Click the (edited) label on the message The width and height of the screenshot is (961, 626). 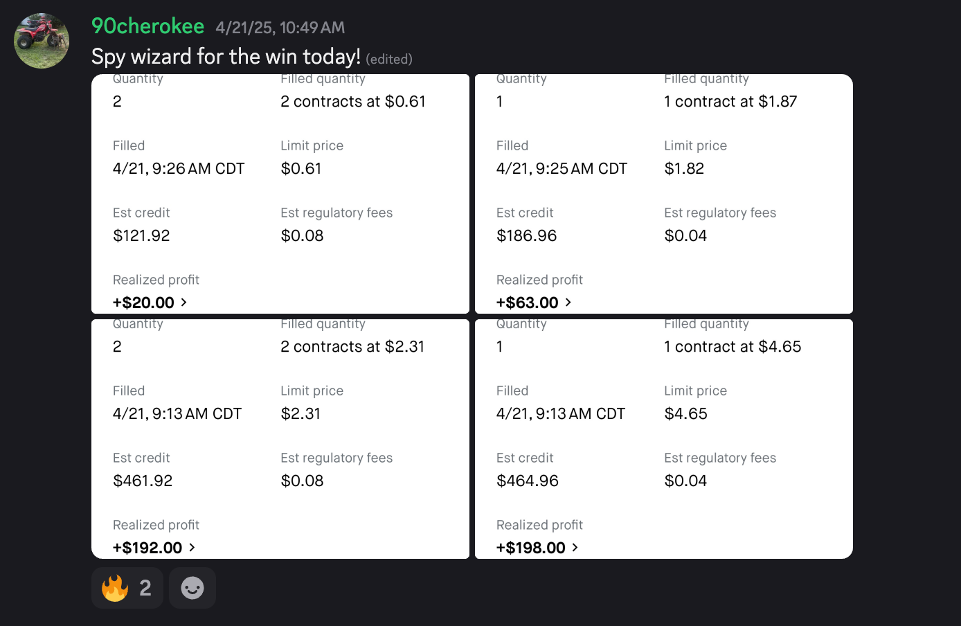pyautogui.click(x=389, y=59)
